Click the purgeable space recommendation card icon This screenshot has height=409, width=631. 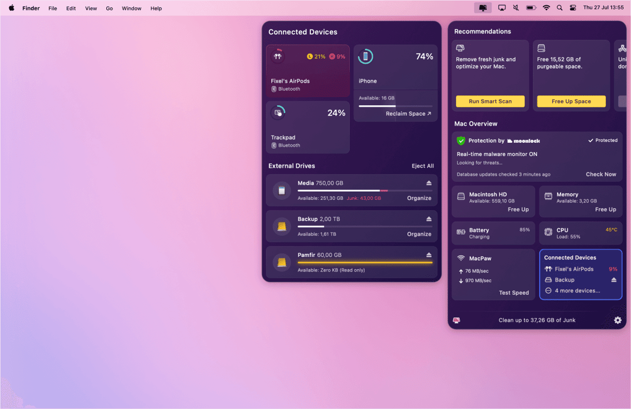point(541,48)
